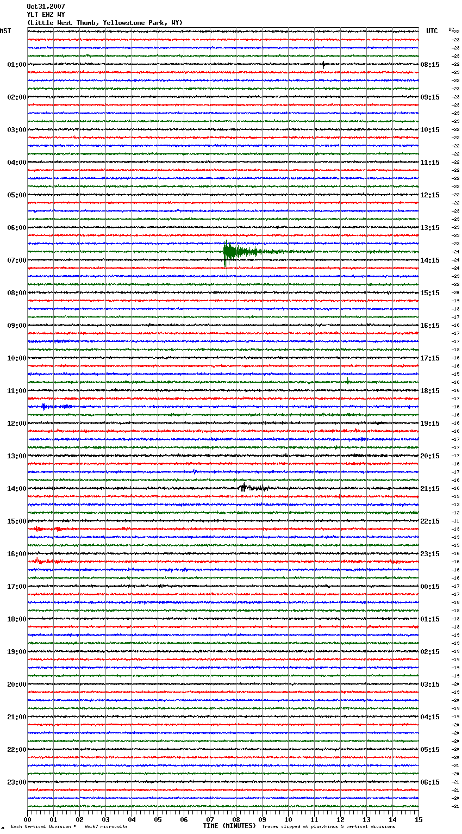
Task: Select the station code YLT EHZ WY
Action: [46, 15]
